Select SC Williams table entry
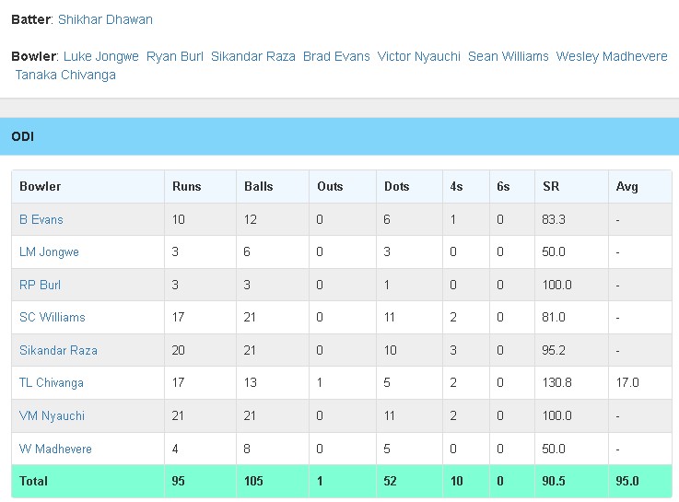Viewport: 679px width, 502px height. [53, 317]
